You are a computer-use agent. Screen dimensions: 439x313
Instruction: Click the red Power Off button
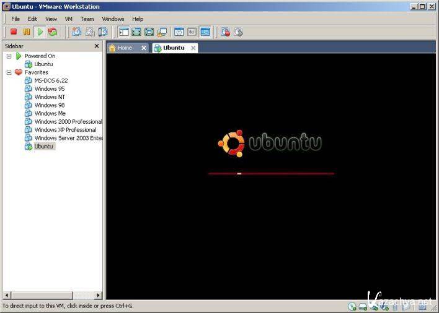click(14, 32)
